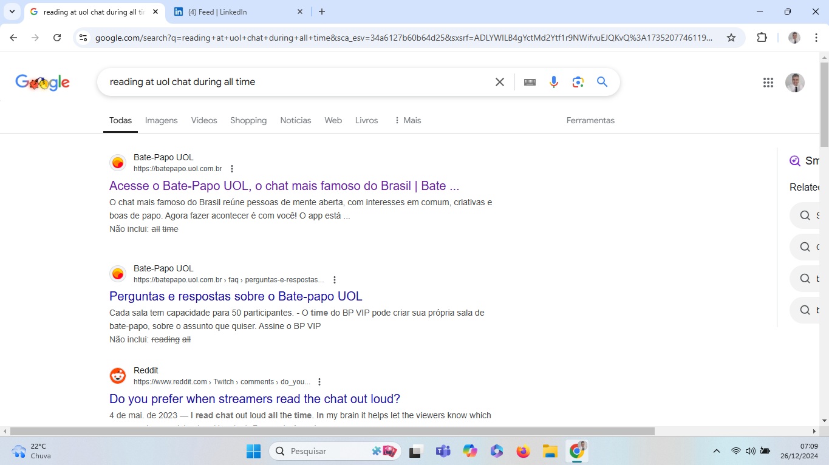Viewport: 829px width, 465px height.
Task: Open Chrome three-dot menu
Action: 815,38
